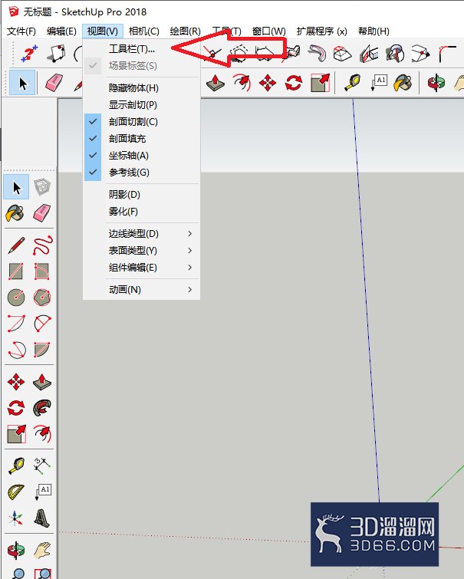Open the 扩展程序 (x) menu
The height and width of the screenshot is (579, 464).
pos(322,31)
